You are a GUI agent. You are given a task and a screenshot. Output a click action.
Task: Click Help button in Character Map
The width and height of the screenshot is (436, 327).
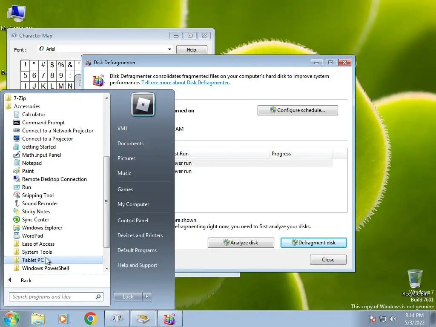click(x=191, y=50)
